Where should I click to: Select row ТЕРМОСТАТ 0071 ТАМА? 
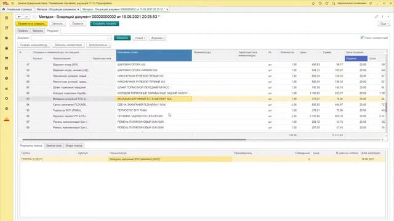click(202, 110)
